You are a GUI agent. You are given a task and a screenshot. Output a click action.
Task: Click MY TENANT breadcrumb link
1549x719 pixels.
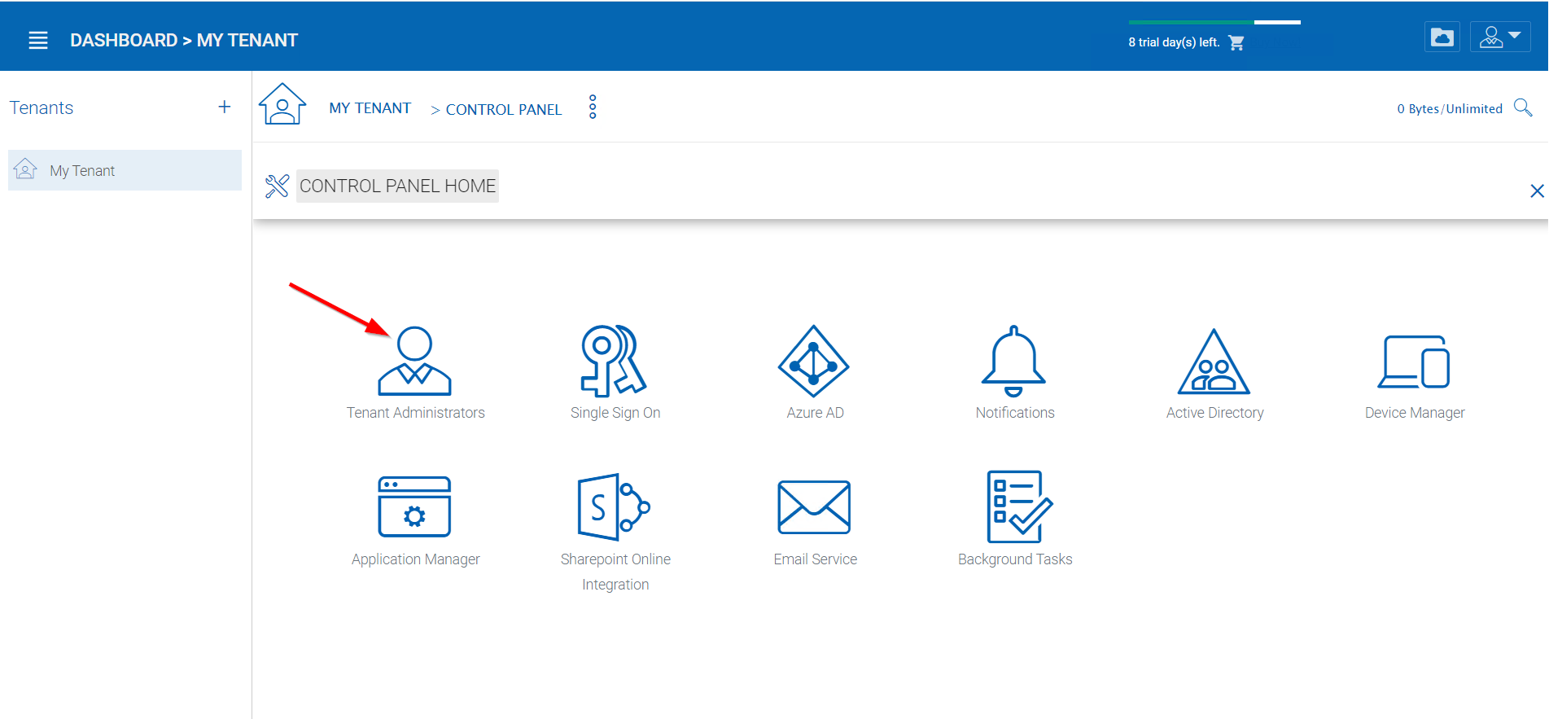click(370, 108)
